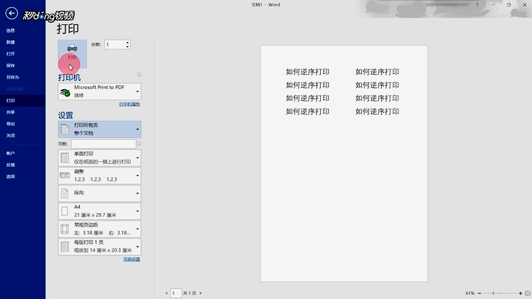This screenshot has width=532, height=299.
Task: Open the 常规页边距 margins dropdown
Action: pos(99,229)
